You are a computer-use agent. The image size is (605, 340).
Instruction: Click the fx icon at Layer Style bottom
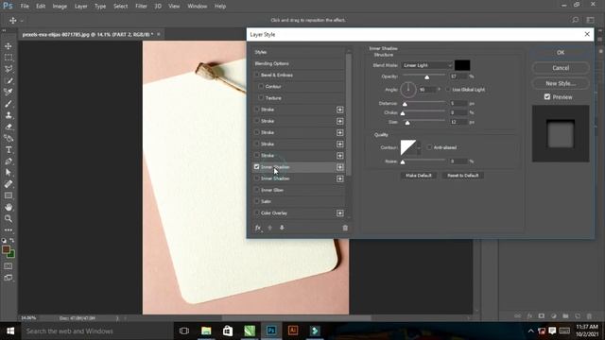pos(258,228)
